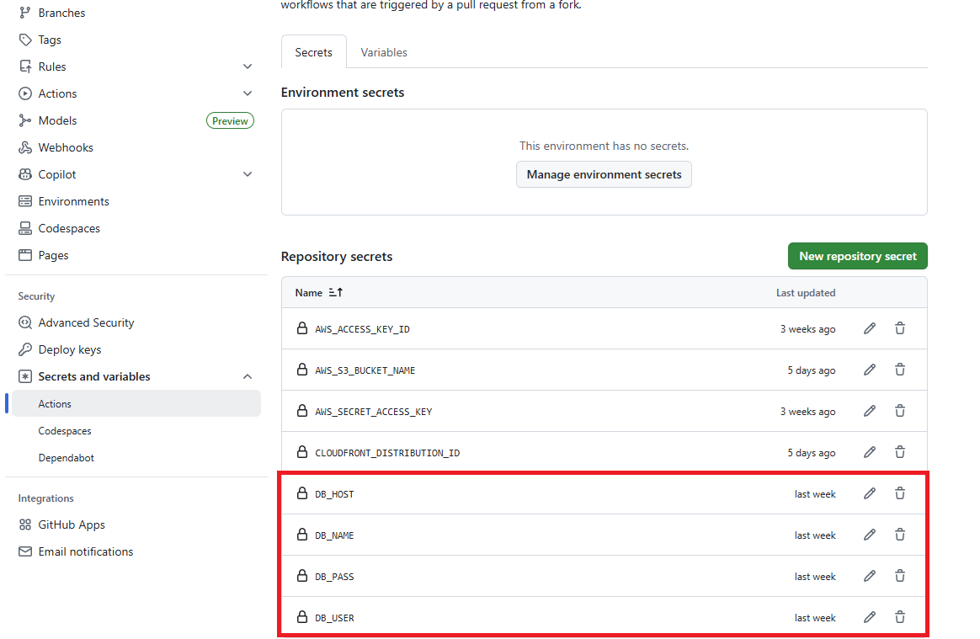Remove the DB_USER secret with trash icon
The height and width of the screenshot is (639, 980).
click(x=899, y=617)
